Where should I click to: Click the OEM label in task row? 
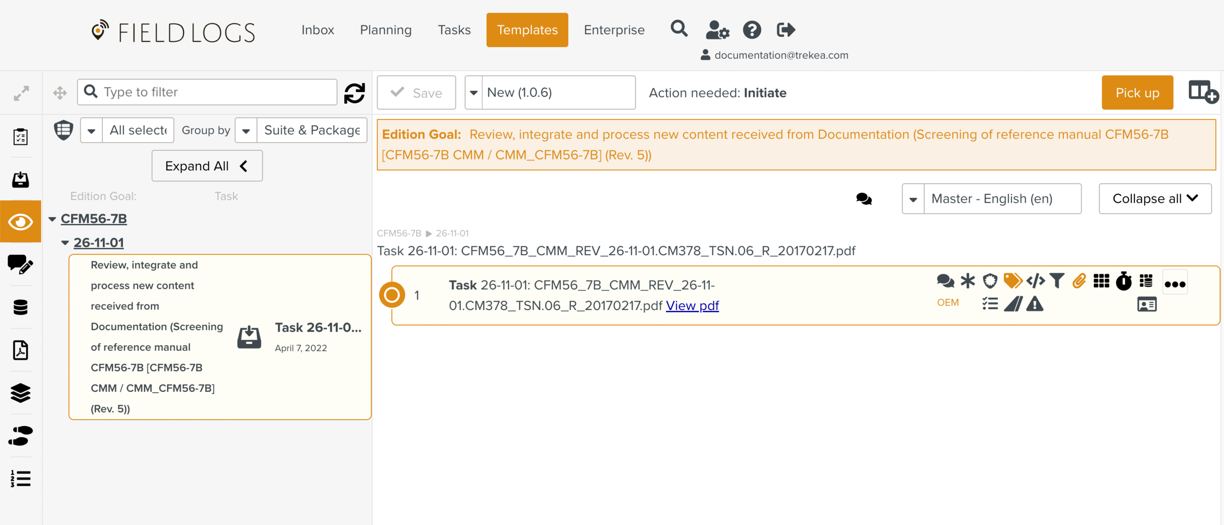tap(948, 303)
